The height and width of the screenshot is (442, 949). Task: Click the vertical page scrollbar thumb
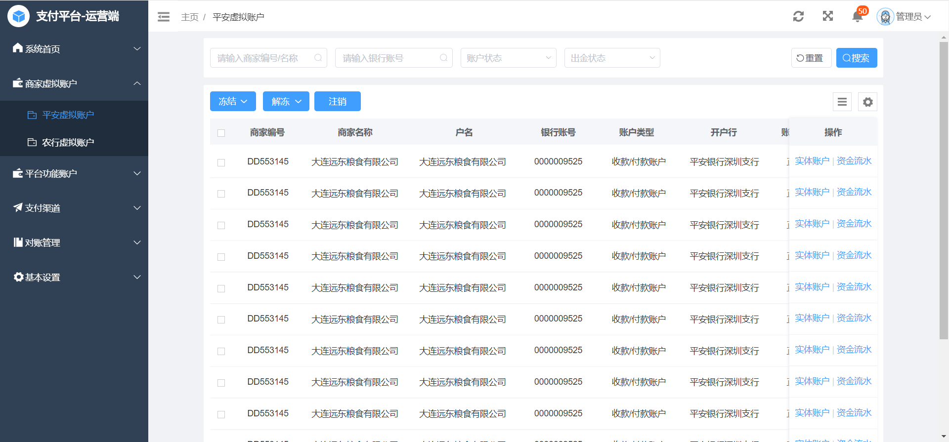click(944, 191)
